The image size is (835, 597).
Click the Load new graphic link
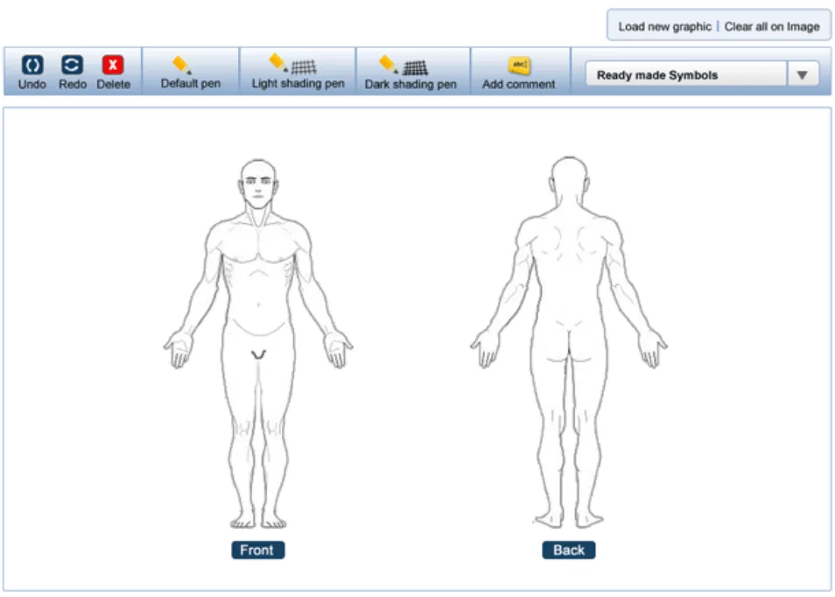point(664,26)
